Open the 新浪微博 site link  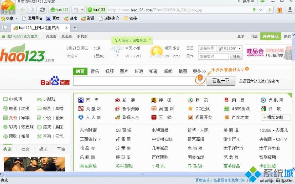[x=127, y=109]
